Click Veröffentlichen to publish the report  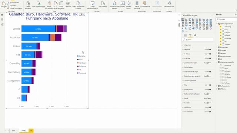(169, 4)
